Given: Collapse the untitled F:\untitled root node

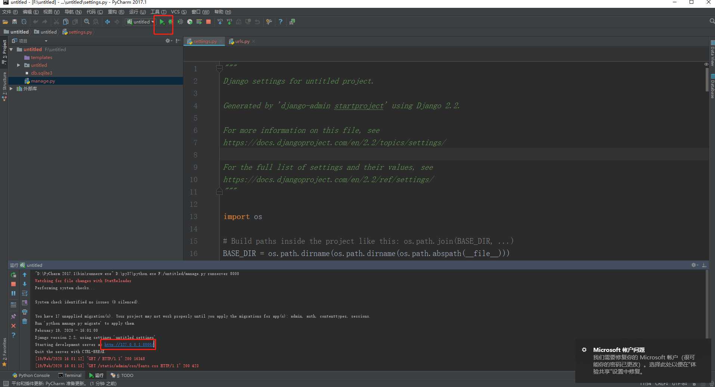Looking at the screenshot, I should (11, 49).
